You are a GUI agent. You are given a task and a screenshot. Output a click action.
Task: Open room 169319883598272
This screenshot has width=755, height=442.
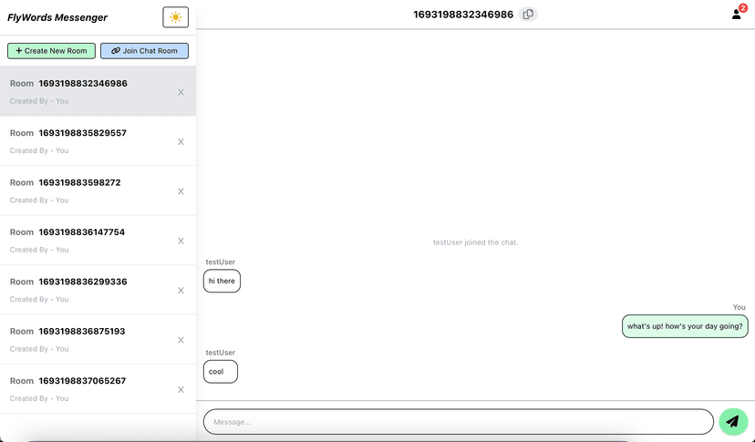98,190
